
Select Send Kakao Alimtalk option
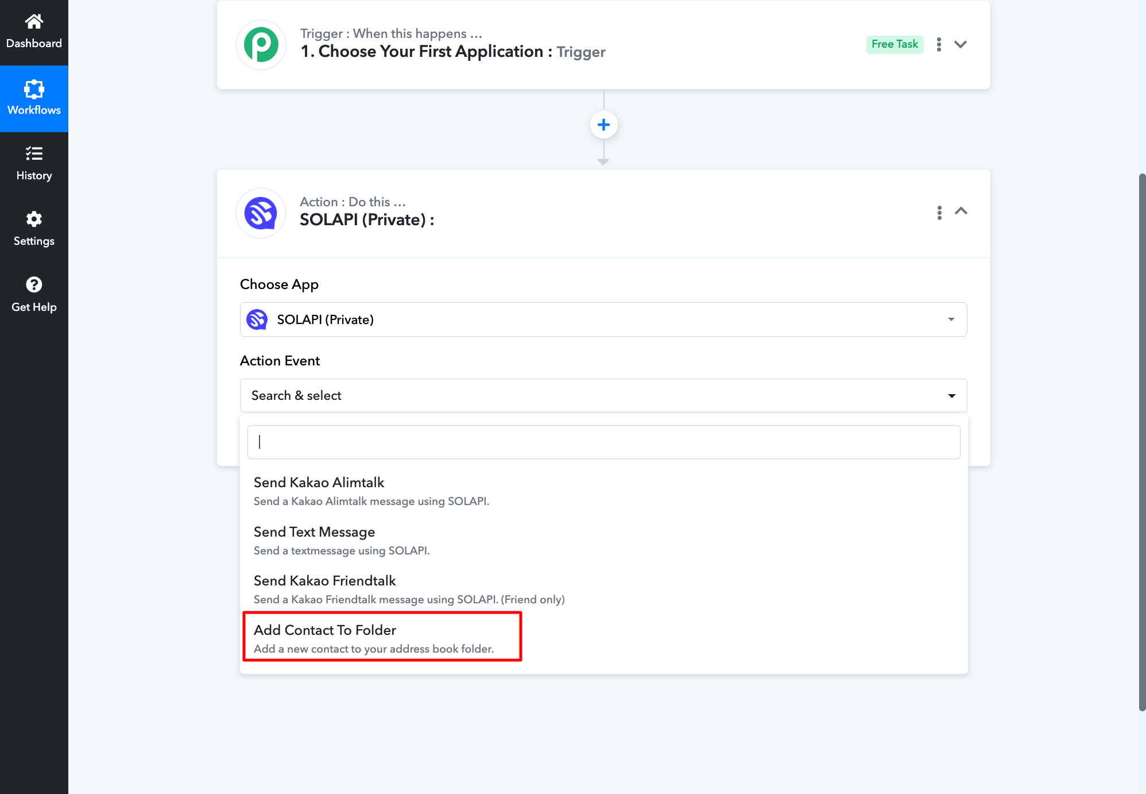pos(603,491)
